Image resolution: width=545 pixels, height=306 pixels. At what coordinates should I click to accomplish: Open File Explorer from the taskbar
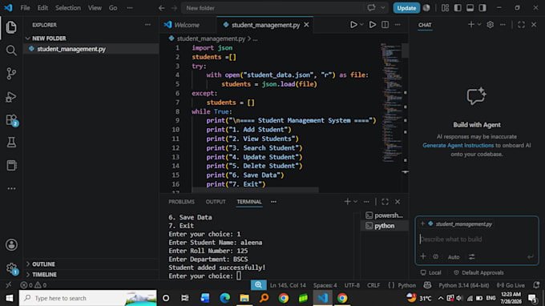[x=244, y=298]
